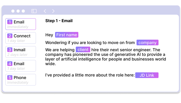This screenshot has height=103, width=181.
Task: Open the Phone step
Action: coord(21,80)
